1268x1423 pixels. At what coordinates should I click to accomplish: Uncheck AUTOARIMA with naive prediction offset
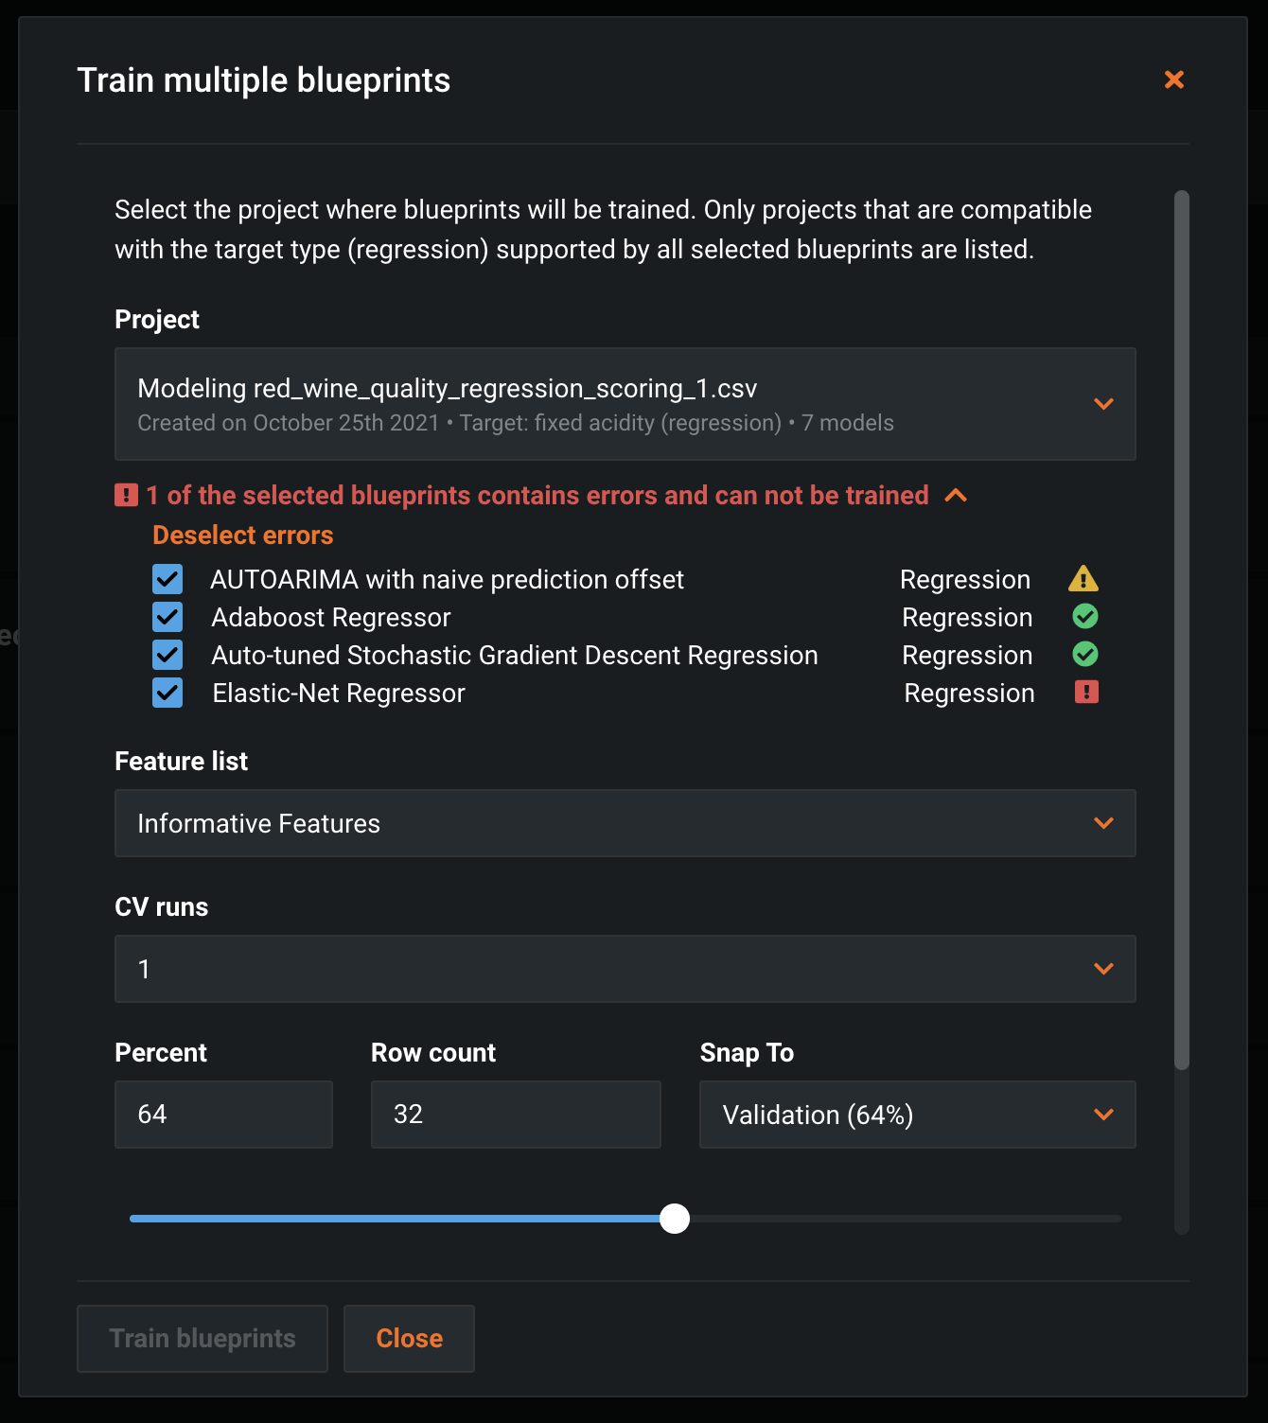coord(167,579)
